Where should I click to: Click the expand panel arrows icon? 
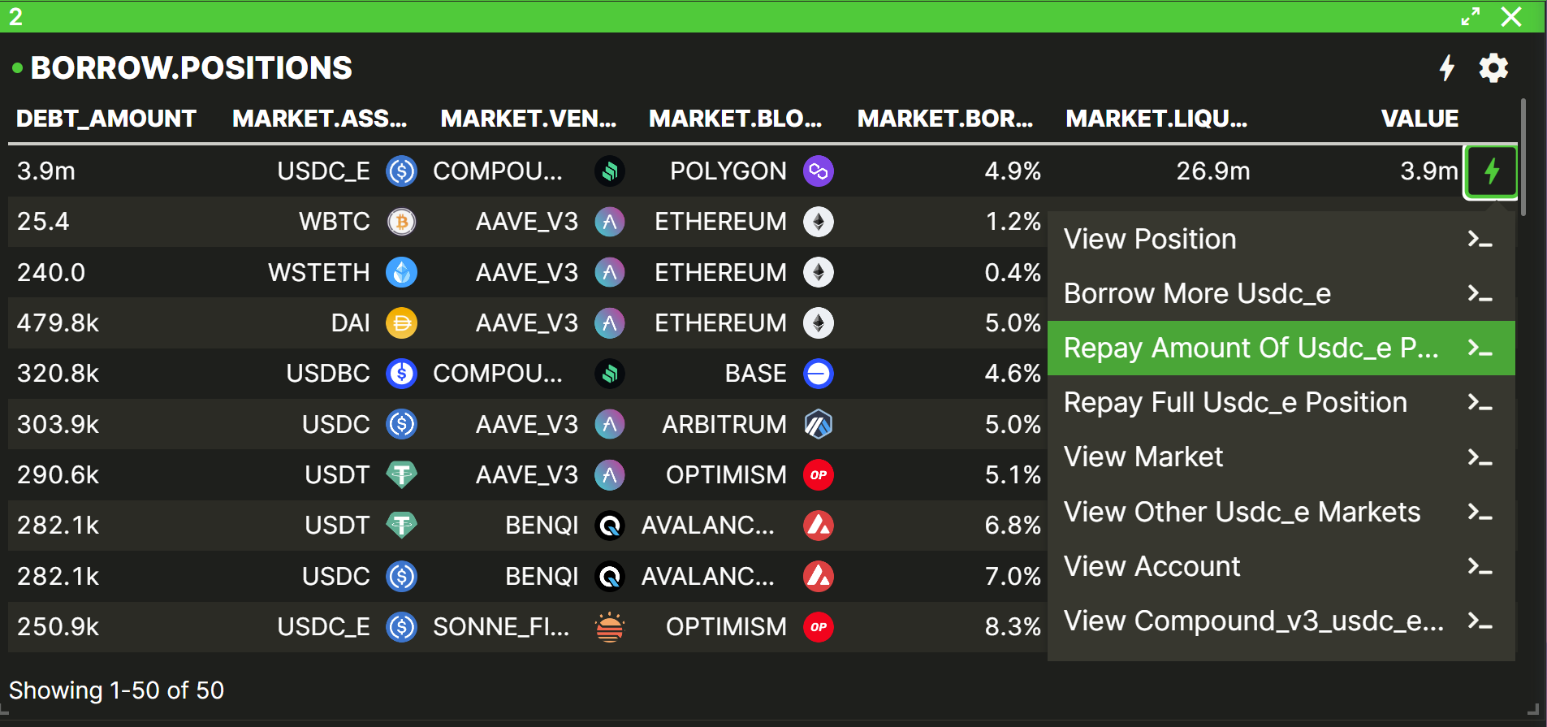(x=1471, y=16)
